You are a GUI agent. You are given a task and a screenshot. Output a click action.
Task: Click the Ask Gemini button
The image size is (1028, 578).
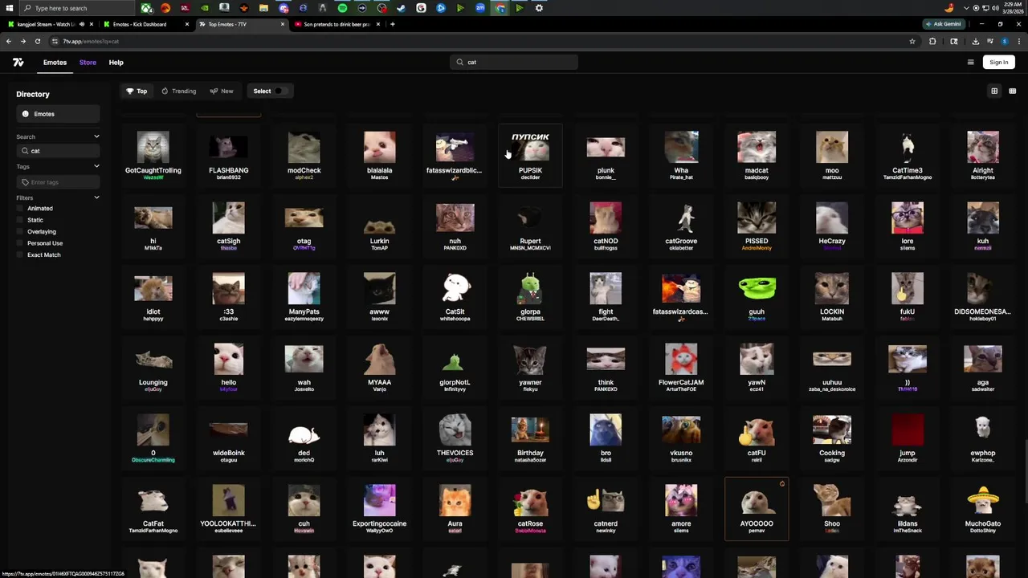click(943, 24)
